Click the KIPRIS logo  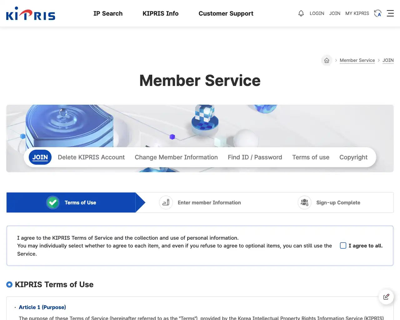[31, 13]
